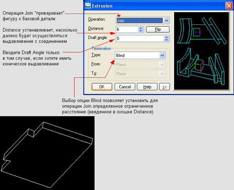Increase Draft angle with the up arrow
This screenshot has height=190, width=234.
(x=167, y=37)
